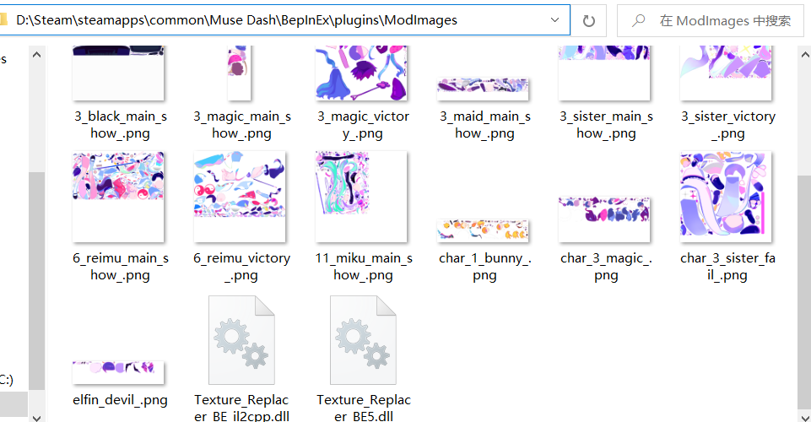This screenshot has height=422, width=811.
Task: Click file list scroll up arrow
Action: click(805, 54)
